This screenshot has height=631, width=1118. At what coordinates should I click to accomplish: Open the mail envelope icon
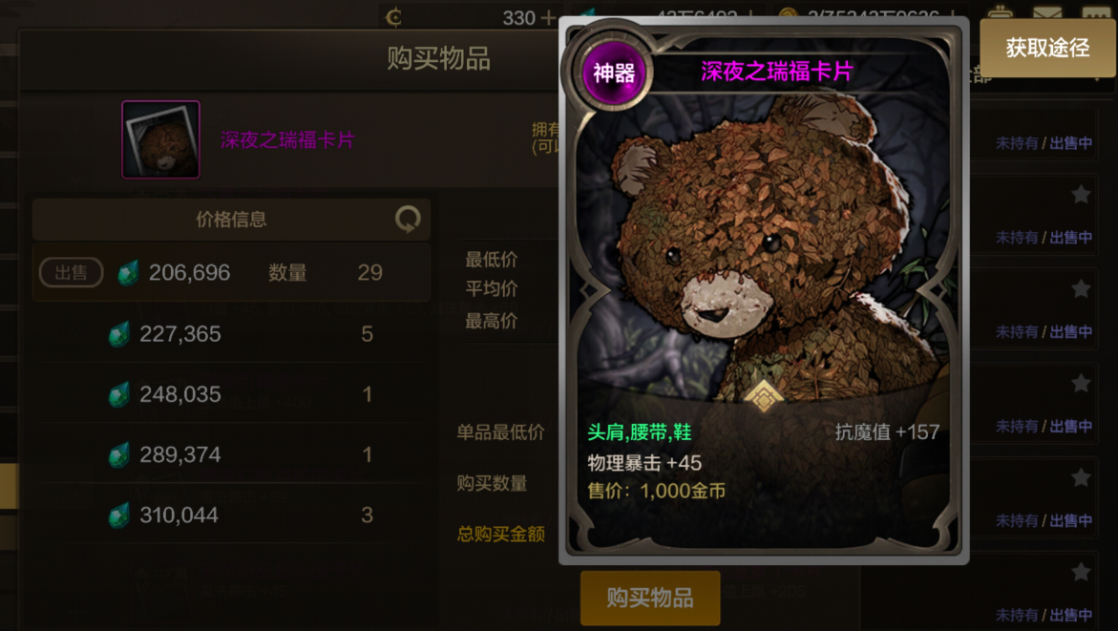pos(1047,14)
